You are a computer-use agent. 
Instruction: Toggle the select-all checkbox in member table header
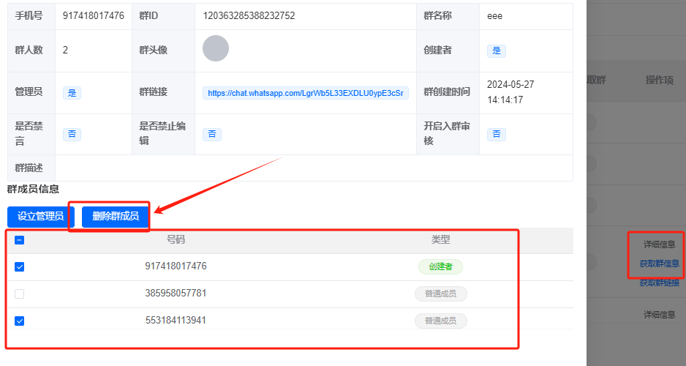click(19, 240)
